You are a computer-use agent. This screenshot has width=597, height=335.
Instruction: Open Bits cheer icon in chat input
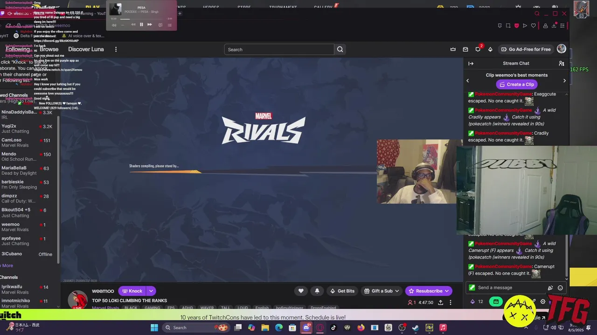550,288
